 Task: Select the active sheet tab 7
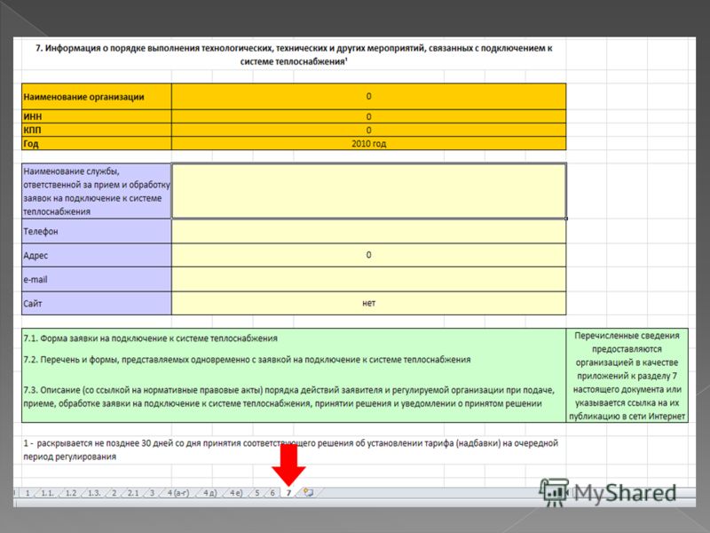[x=288, y=493]
